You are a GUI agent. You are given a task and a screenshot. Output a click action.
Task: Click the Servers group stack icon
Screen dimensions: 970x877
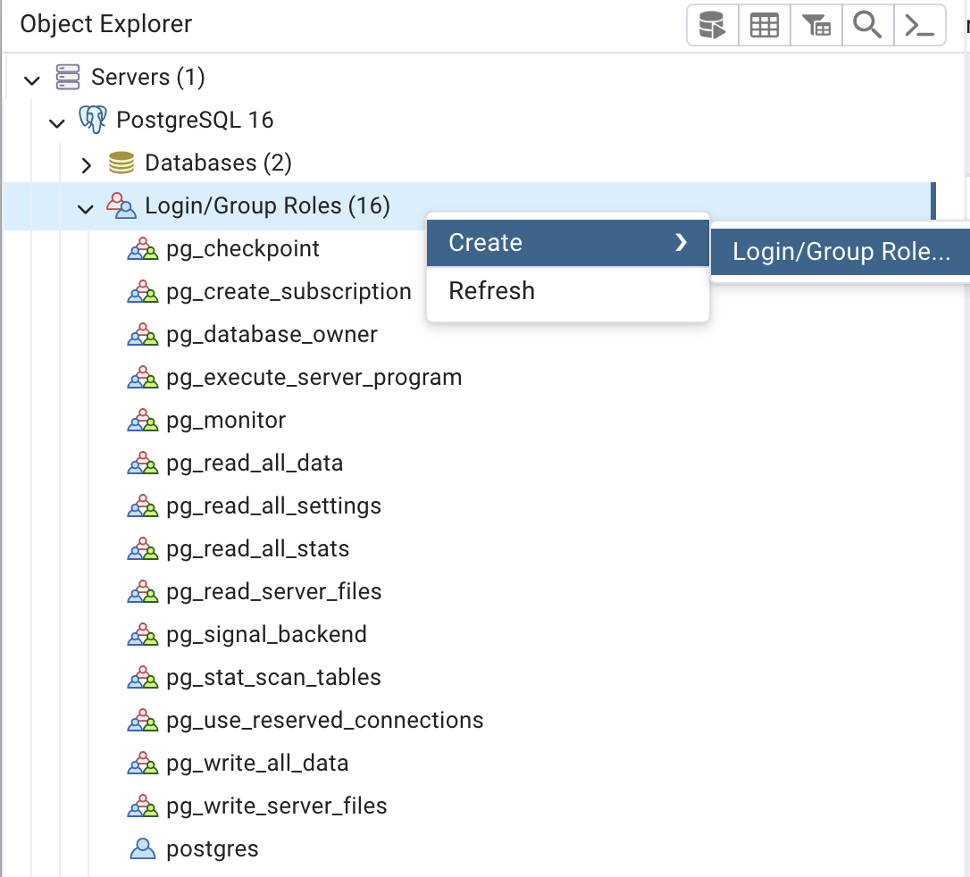point(67,78)
